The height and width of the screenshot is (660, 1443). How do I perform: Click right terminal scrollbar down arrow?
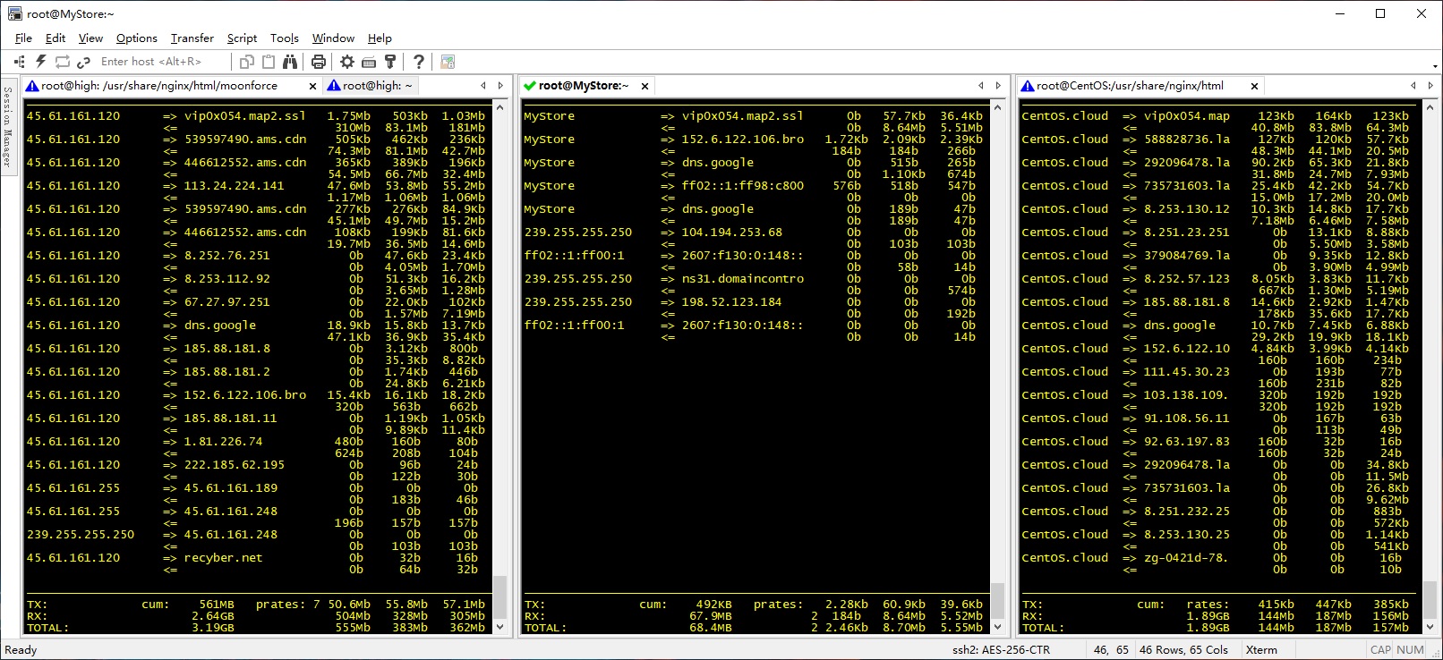(1430, 627)
